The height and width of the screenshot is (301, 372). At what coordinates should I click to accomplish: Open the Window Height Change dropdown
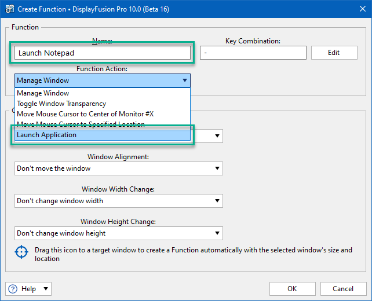point(119,233)
